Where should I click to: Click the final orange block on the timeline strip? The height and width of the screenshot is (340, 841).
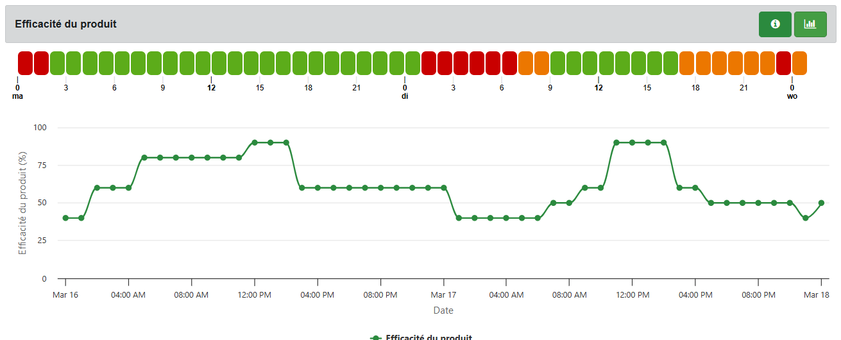(799, 63)
